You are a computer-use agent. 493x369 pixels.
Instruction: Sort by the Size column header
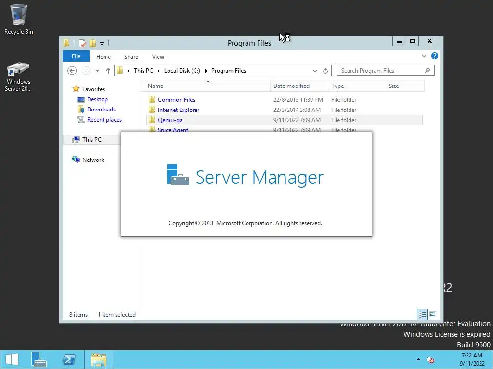coord(405,86)
